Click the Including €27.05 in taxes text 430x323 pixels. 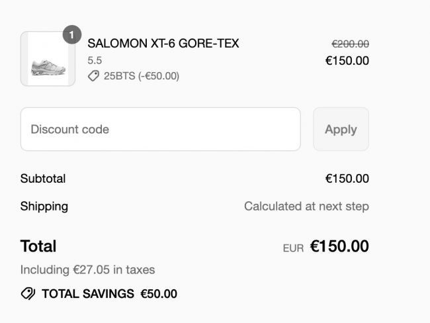click(88, 270)
